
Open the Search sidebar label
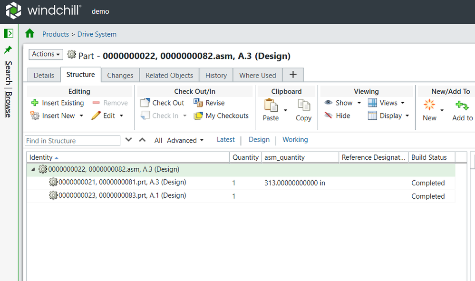[x=9, y=73]
